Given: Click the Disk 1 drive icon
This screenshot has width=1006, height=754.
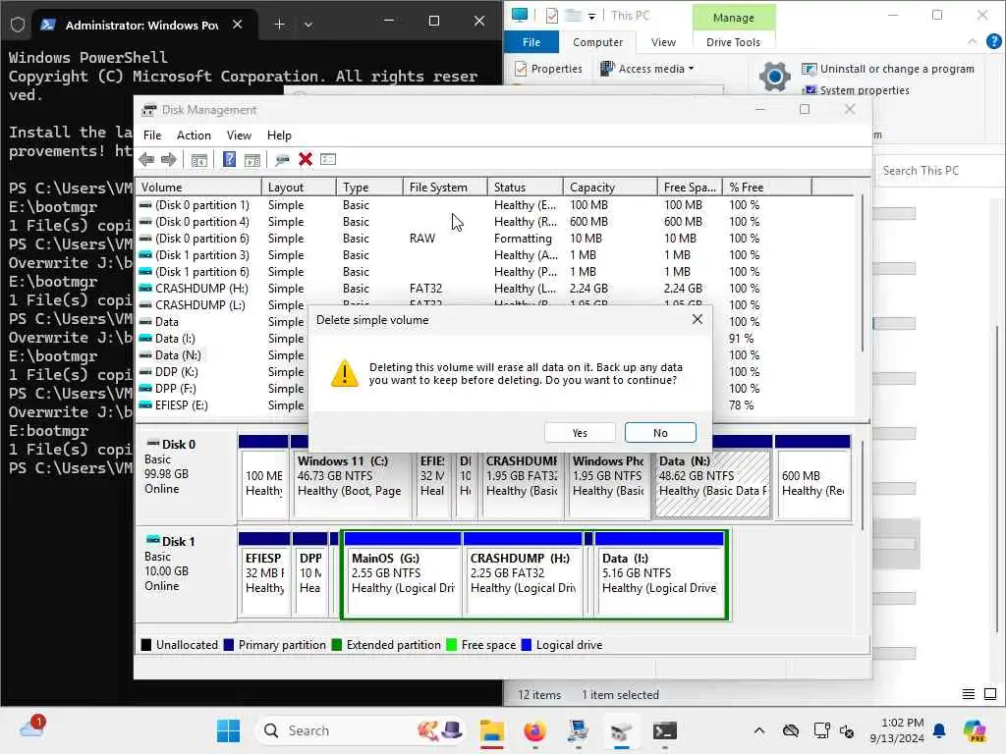Looking at the screenshot, I should 152,541.
